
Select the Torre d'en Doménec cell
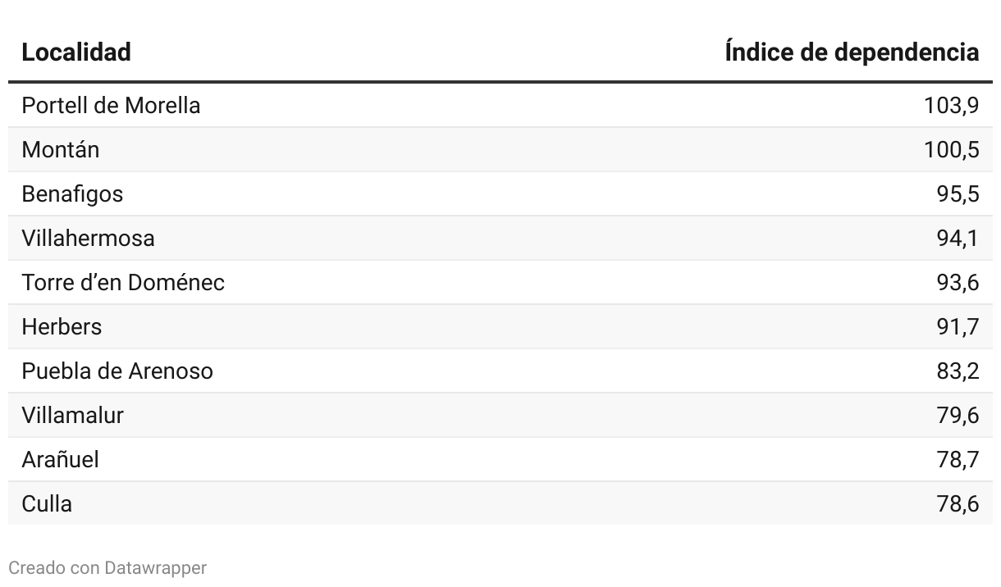123,283
